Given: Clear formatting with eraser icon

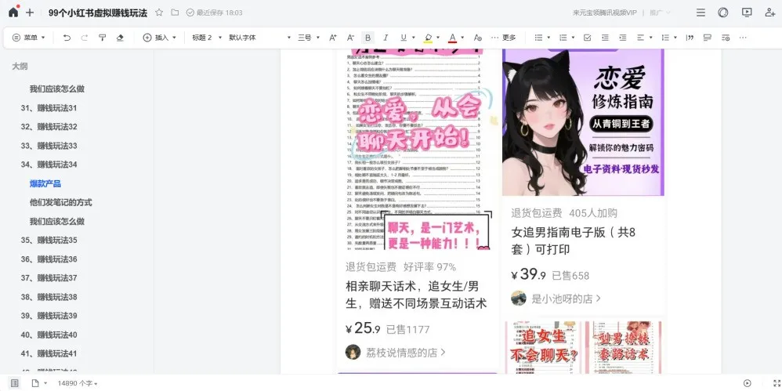Looking at the screenshot, I should [x=120, y=38].
